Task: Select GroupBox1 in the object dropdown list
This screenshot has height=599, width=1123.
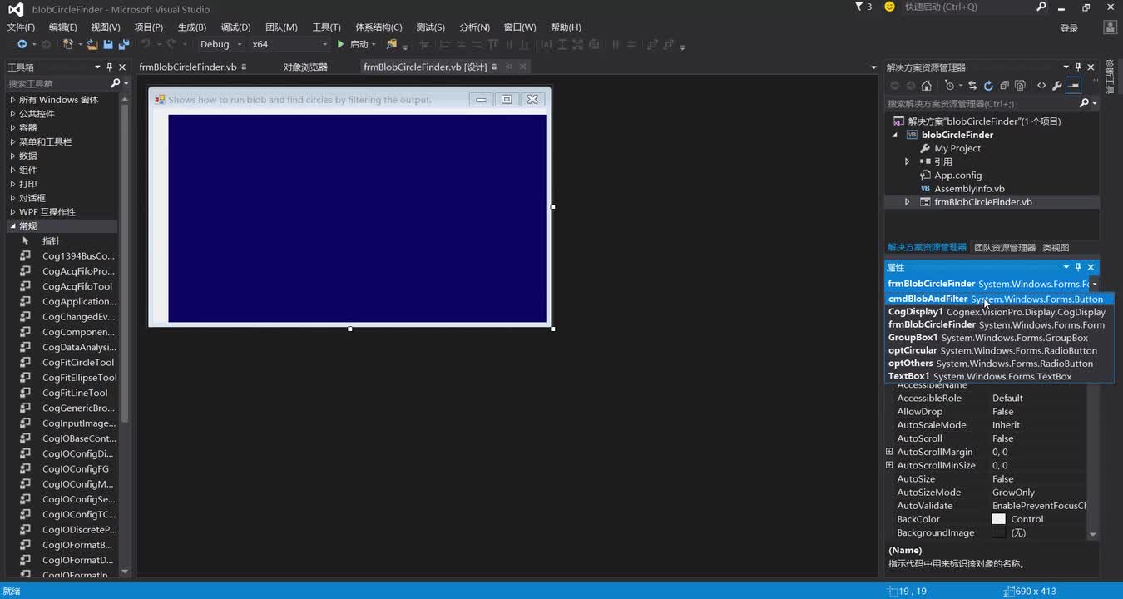Action: click(x=998, y=338)
